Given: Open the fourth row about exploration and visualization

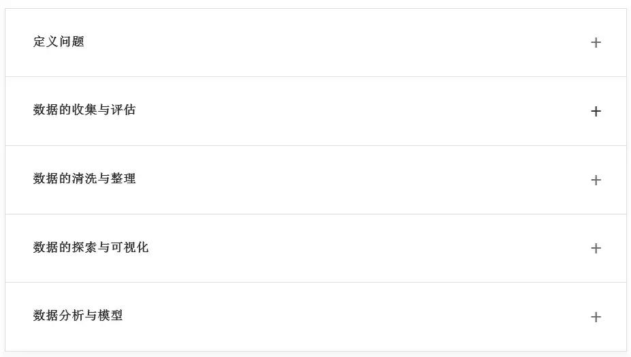Looking at the screenshot, I should click(x=315, y=248).
